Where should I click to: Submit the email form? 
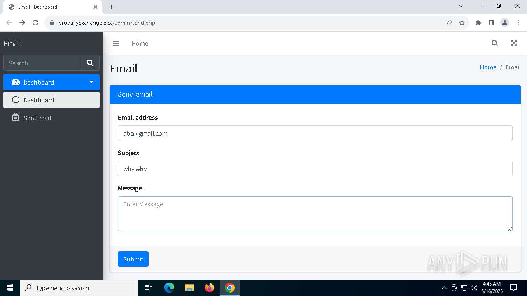133,259
